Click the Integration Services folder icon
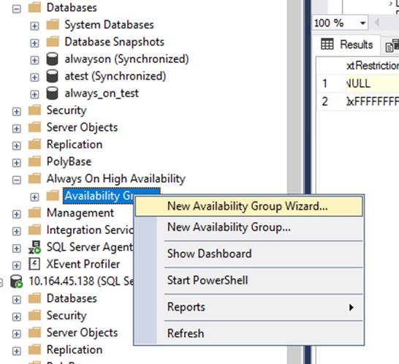Viewport: 399px width, 364px height. (34, 230)
